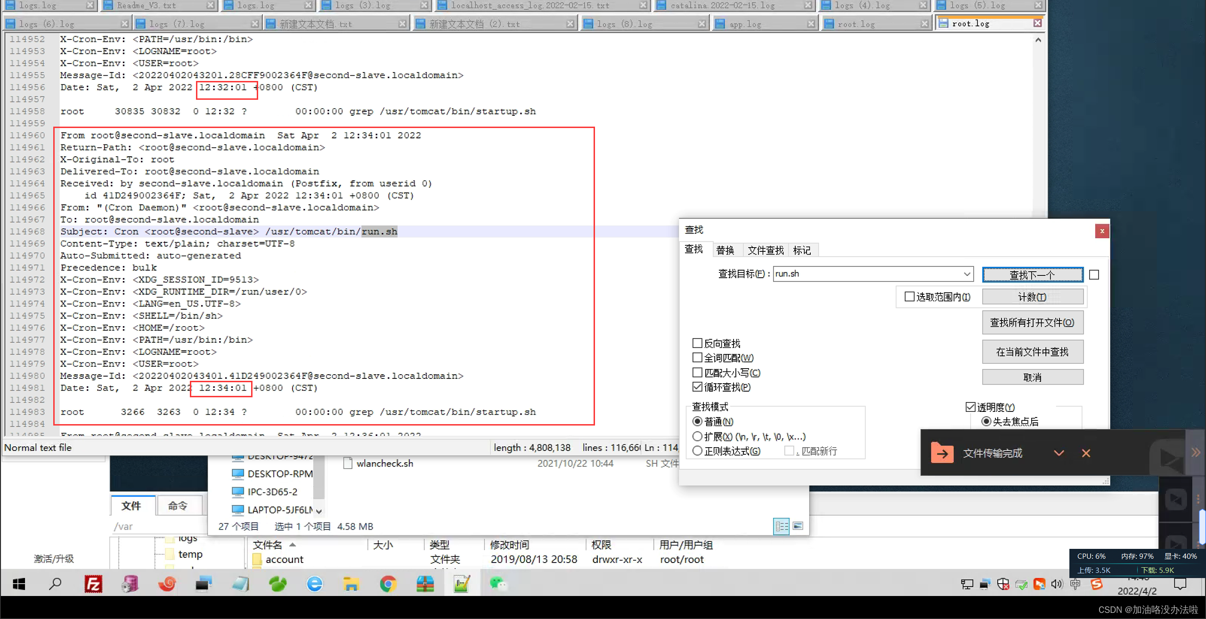Click 查找所有打开文件 button
Image resolution: width=1206 pixels, height=619 pixels.
click(x=1033, y=322)
